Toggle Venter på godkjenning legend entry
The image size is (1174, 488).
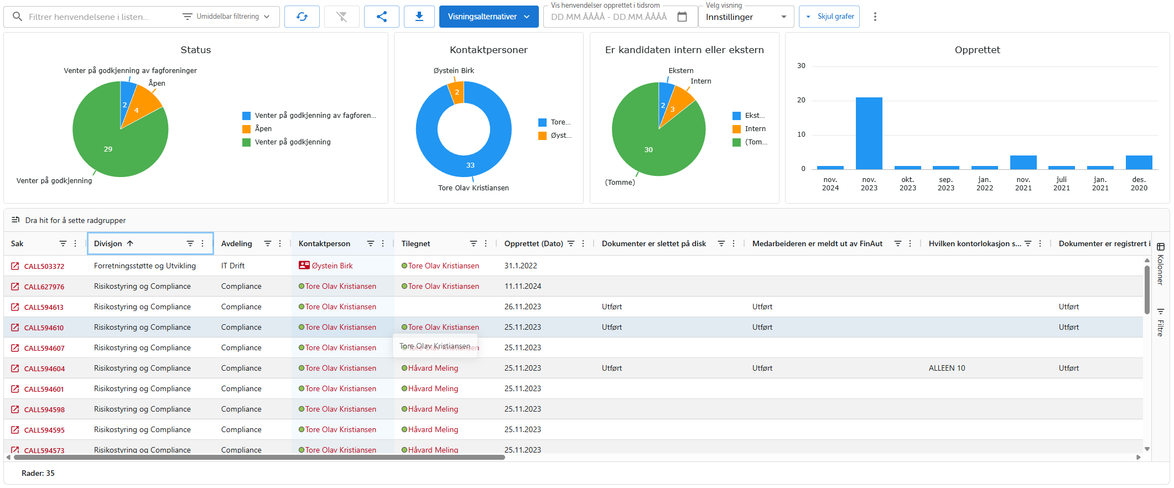click(292, 142)
